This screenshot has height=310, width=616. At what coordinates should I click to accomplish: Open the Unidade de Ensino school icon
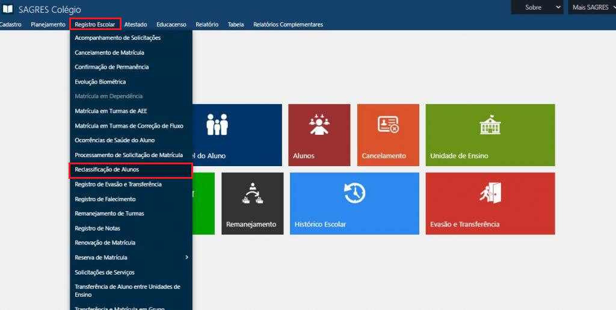490,125
